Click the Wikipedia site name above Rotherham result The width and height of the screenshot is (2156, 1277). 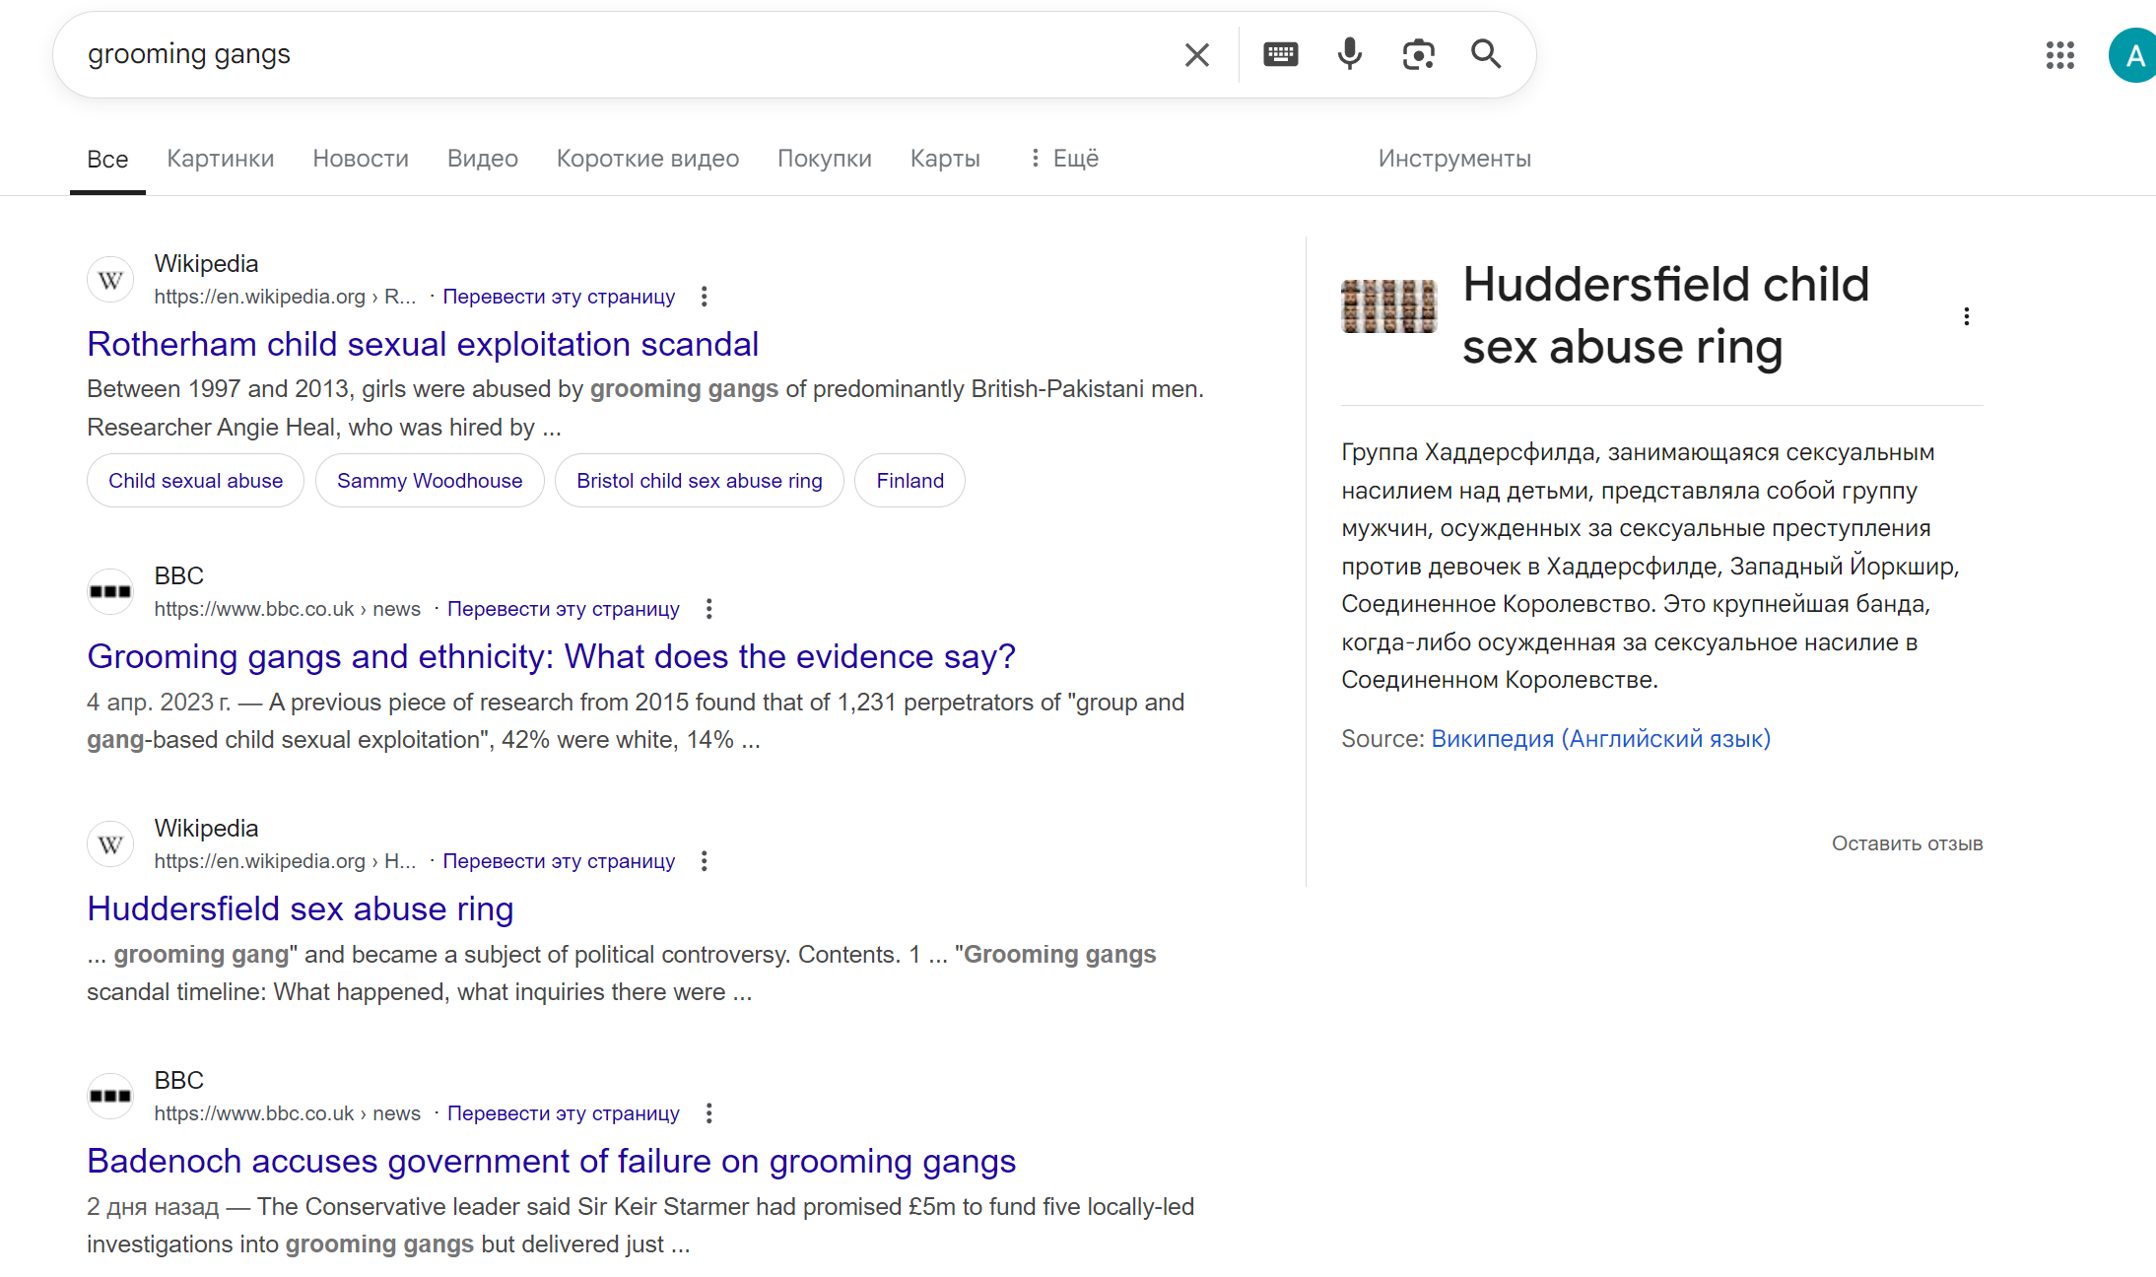click(206, 264)
